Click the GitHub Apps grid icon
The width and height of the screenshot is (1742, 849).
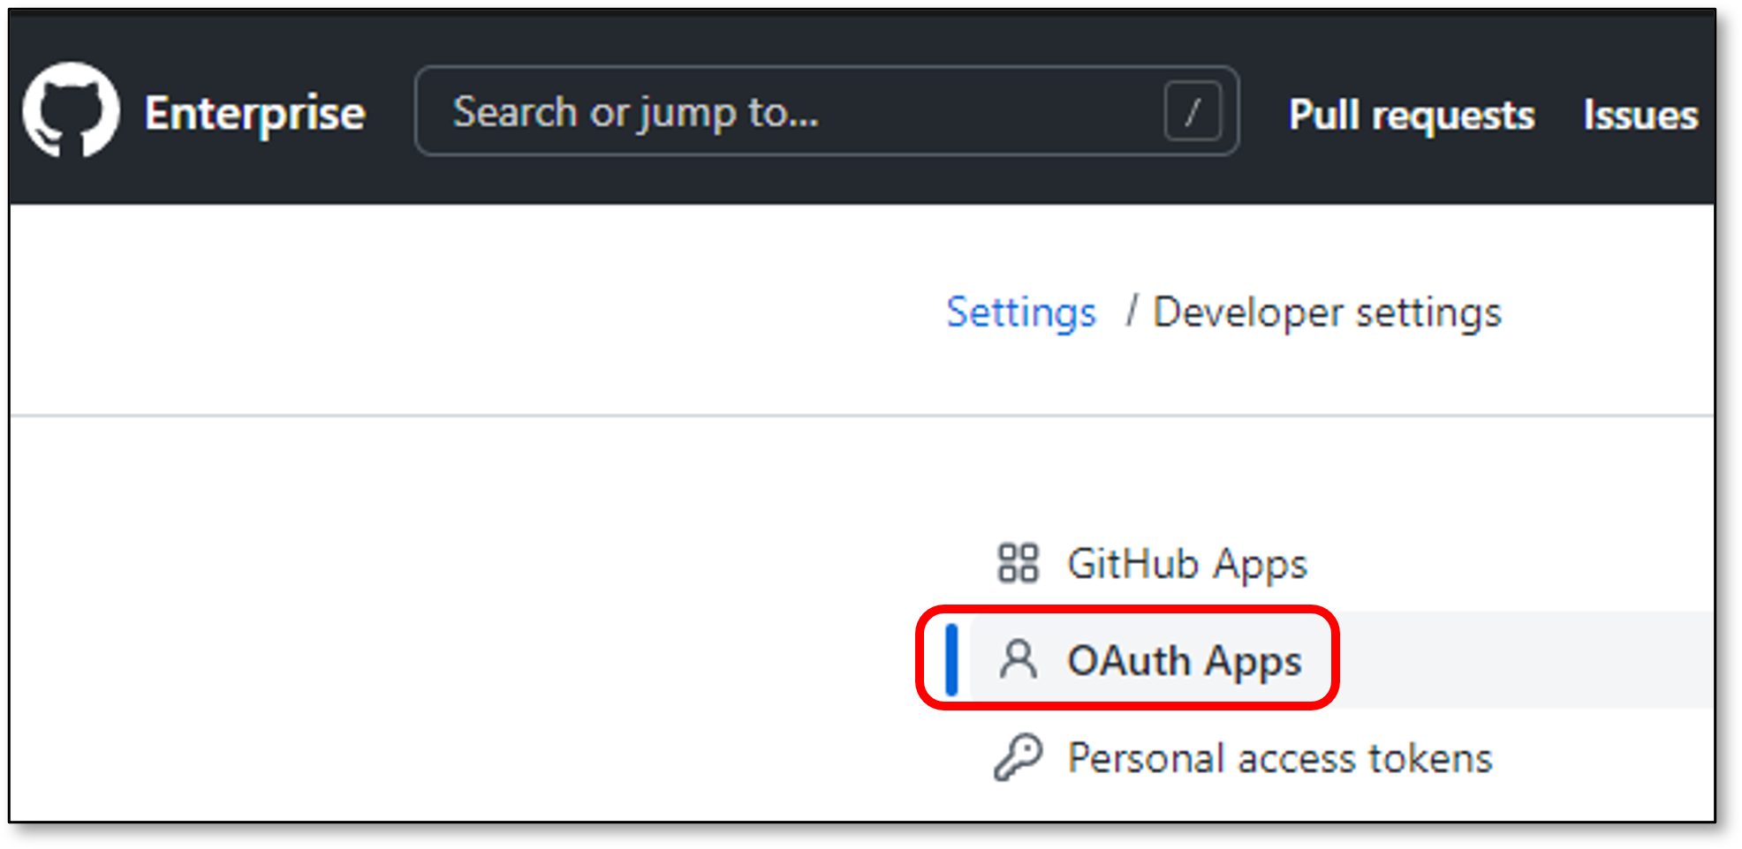click(1018, 563)
